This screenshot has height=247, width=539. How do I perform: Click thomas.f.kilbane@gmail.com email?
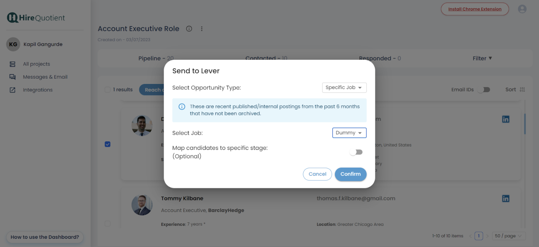tap(356, 199)
